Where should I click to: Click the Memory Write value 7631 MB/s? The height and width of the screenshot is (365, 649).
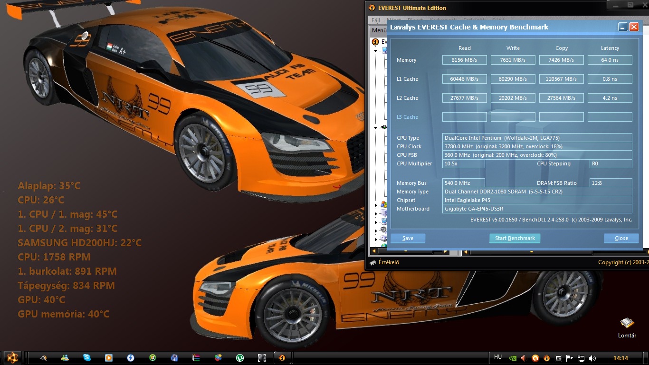tap(513, 60)
